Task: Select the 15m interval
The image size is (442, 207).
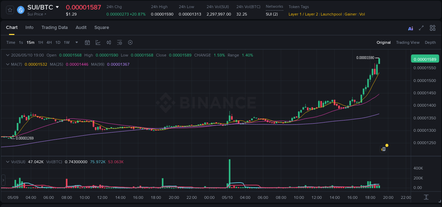Action: point(30,42)
